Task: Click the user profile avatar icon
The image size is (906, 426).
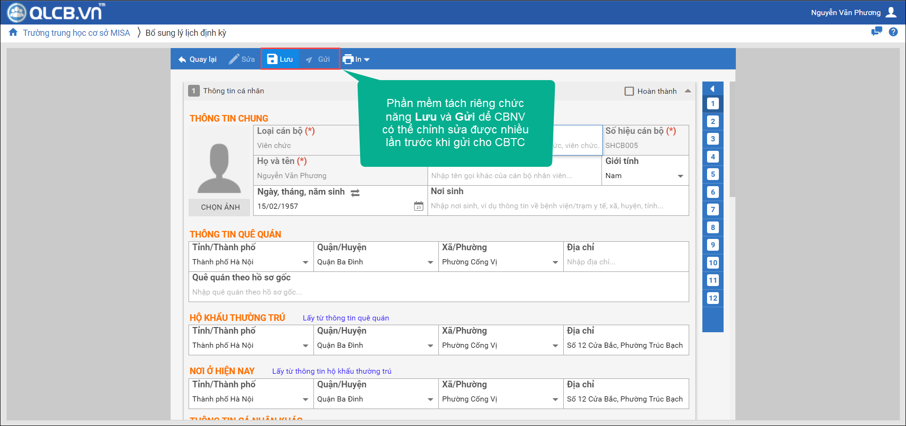Action: click(x=891, y=12)
